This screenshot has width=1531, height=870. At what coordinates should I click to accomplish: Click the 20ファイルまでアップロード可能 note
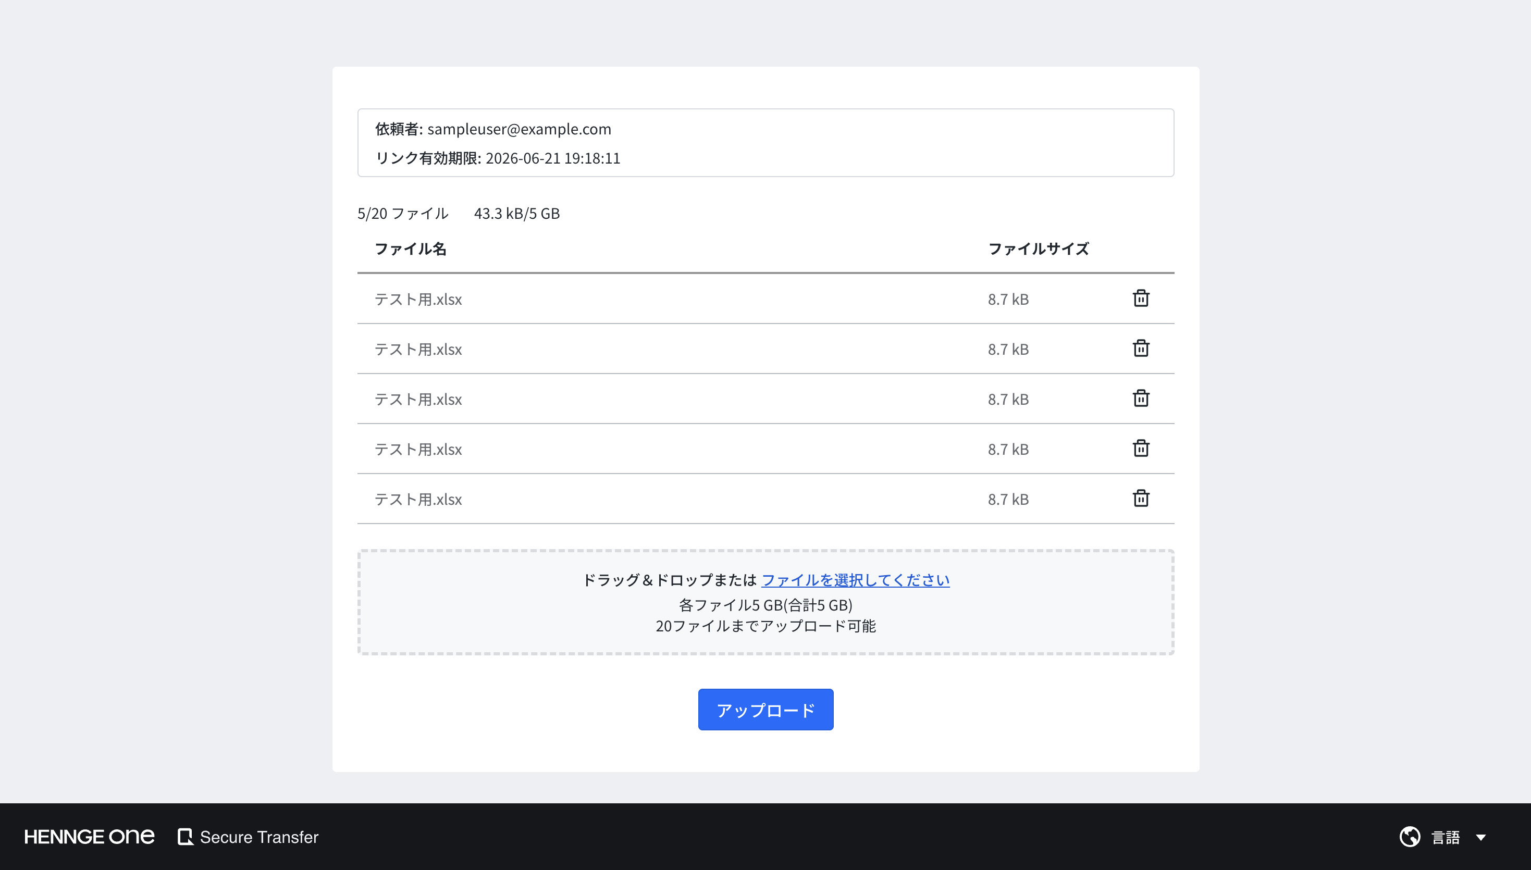click(x=765, y=626)
